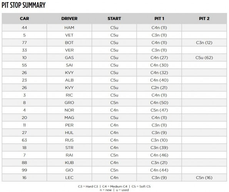
Task: Click LEC's Pit 2 cell C5n (16)
Action: (204, 177)
